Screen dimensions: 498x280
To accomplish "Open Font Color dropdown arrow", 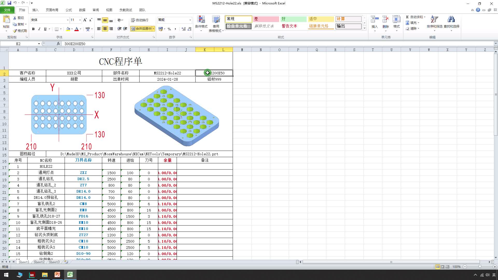I will (x=80, y=29).
